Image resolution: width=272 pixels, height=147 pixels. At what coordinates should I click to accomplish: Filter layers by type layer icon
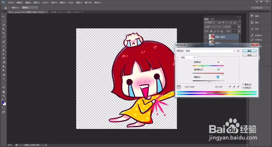point(227,23)
